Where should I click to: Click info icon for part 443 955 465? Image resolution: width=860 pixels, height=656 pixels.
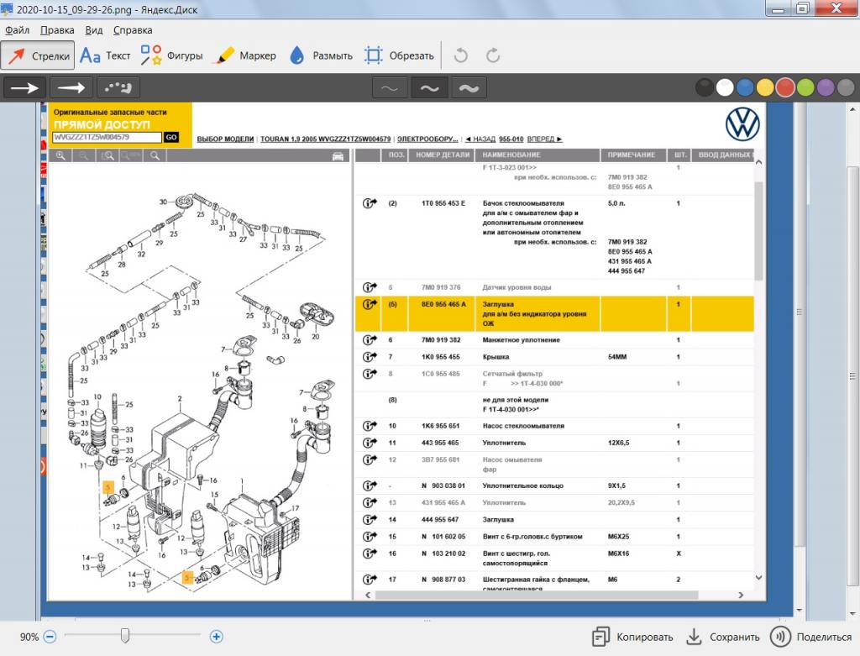(x=370, y=443)
